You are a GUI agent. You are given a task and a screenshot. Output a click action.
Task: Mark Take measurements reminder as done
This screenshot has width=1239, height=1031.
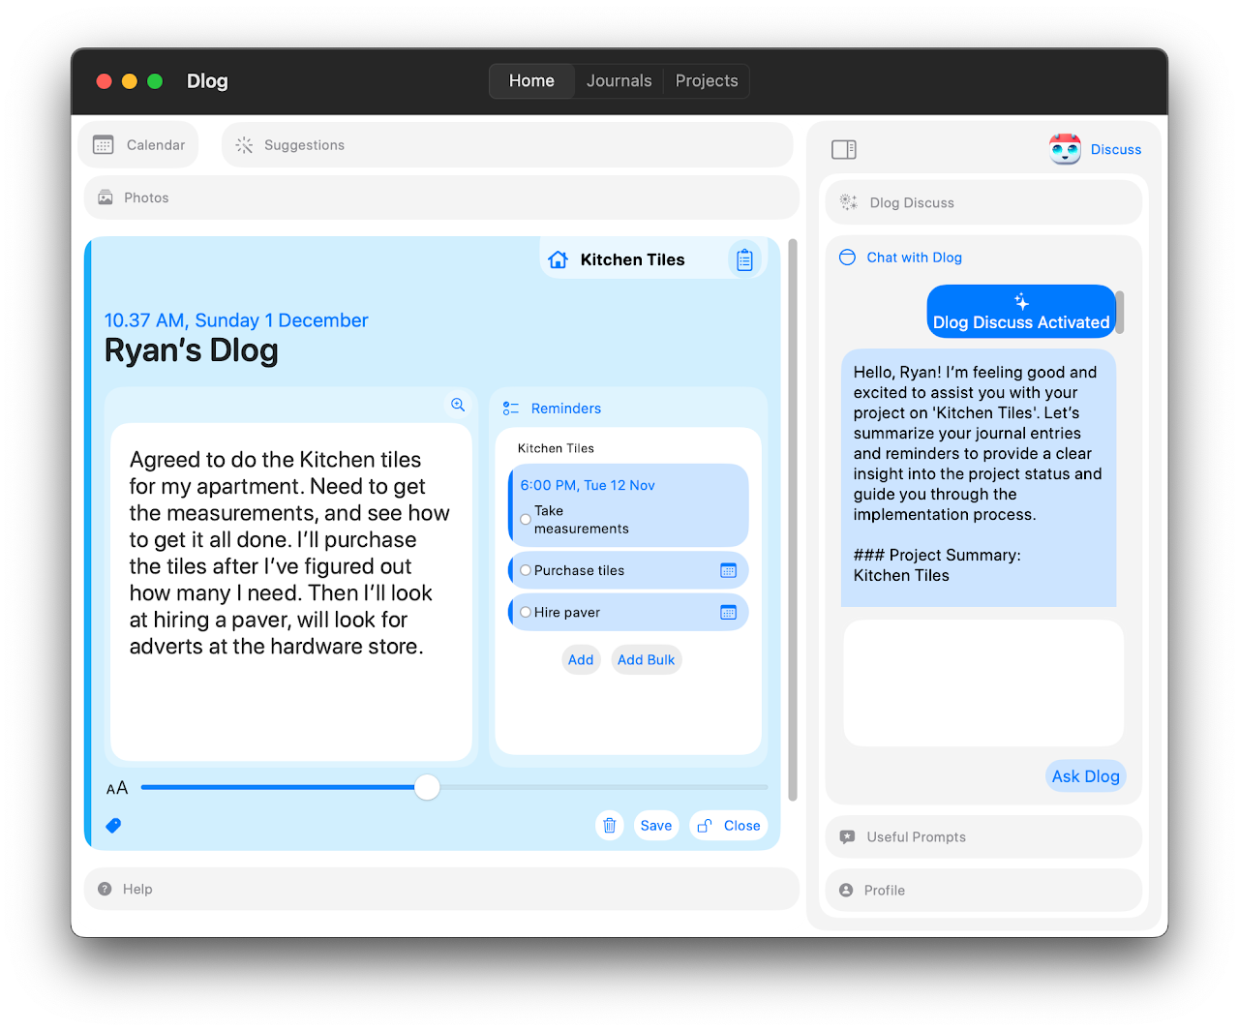tap(526, 520)
